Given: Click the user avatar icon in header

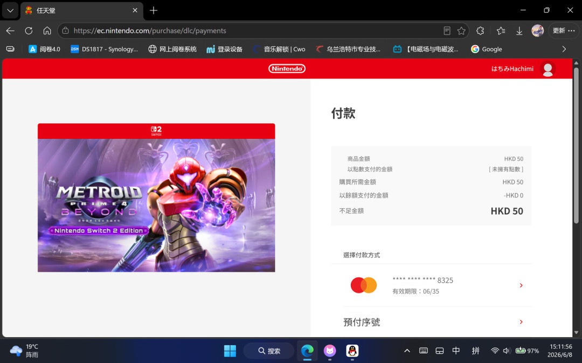Looking at the screenshot, I should point(548,69).
